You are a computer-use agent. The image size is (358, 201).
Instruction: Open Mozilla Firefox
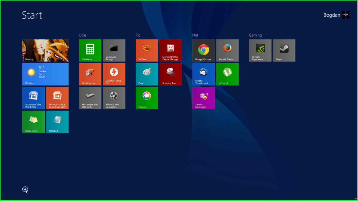click(x=227, y=50)
